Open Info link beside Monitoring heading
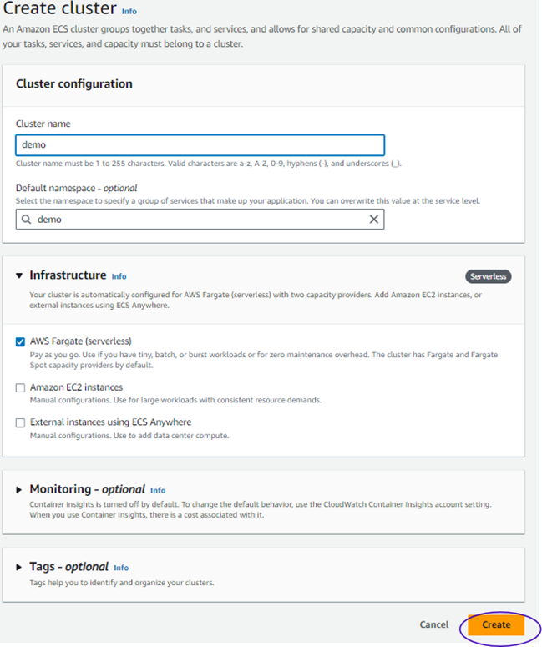Screen dimensions: 542x647 click(x=158, y=490)
